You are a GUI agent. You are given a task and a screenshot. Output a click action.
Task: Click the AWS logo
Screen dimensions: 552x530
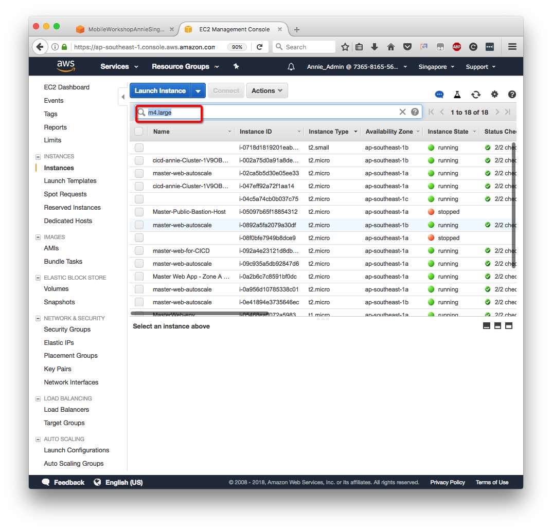pyautogui.click(x=66, y=66)
